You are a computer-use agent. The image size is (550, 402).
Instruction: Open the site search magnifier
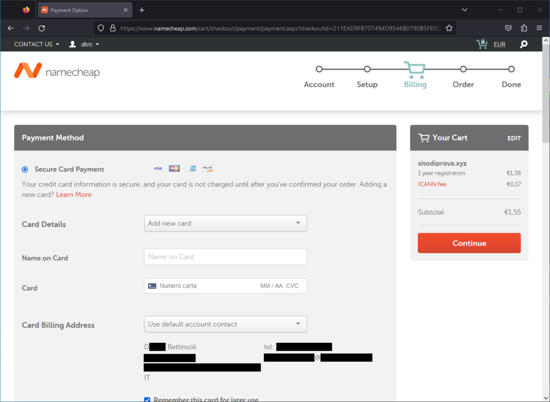tap(524, 44)
